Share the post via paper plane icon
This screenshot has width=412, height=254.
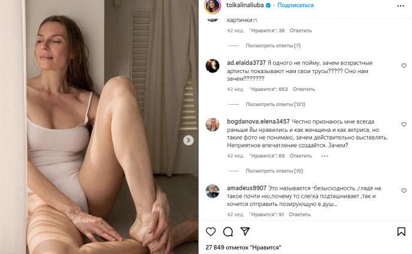pos(245,231)
